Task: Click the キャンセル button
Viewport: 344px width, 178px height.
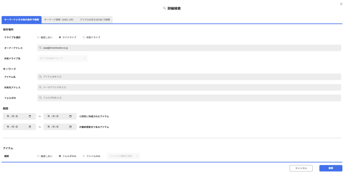Action: (301, 168)
